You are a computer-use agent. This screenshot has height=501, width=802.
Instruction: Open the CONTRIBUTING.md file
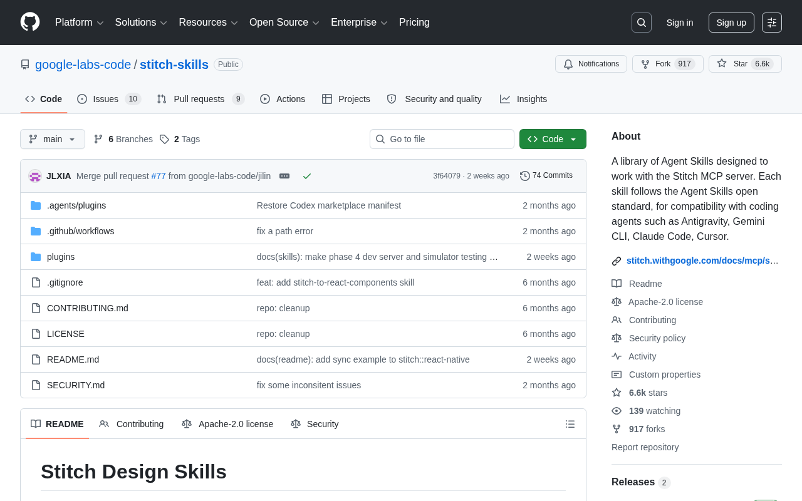pyautogui.click(x=88, y=308)
